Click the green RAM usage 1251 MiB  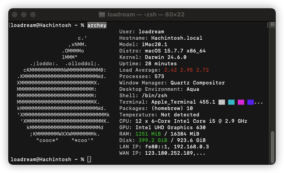pos(148,134)
